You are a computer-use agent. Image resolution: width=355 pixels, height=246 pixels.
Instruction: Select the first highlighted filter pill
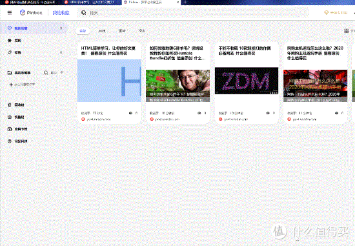83,31
